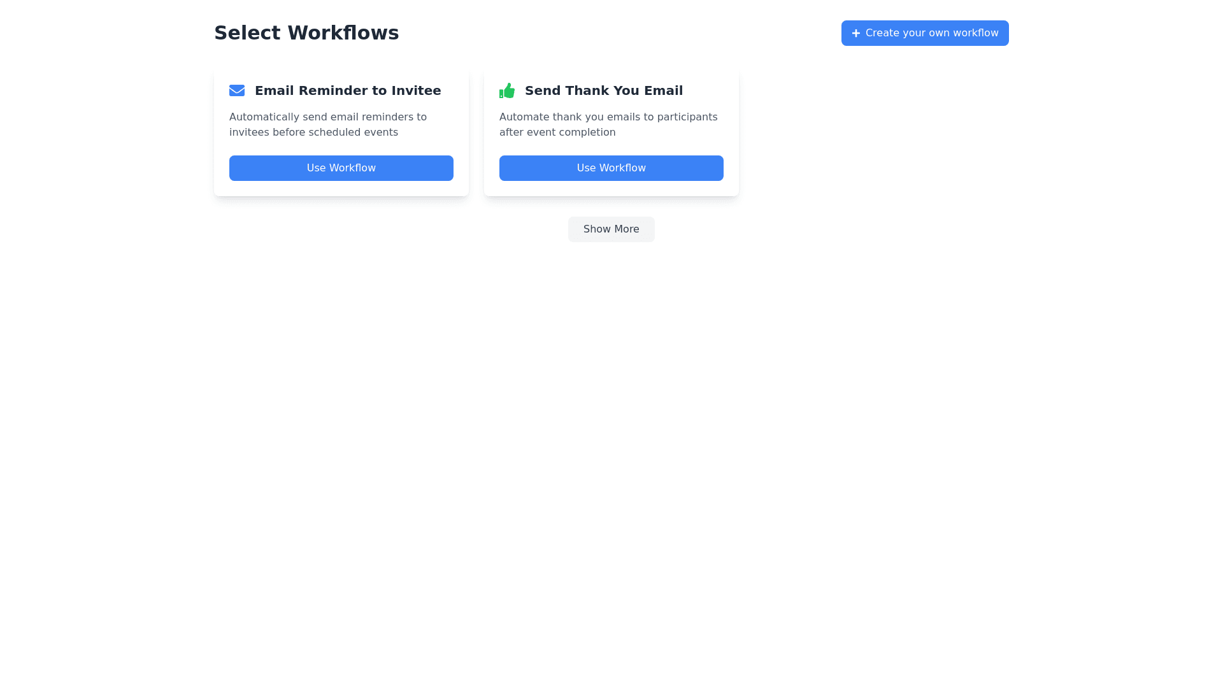Click the green thumbs-up icon

tap(507, 90)
